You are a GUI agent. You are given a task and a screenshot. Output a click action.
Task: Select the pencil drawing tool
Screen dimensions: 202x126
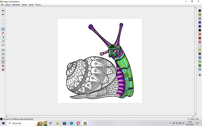tap(3, 29)
